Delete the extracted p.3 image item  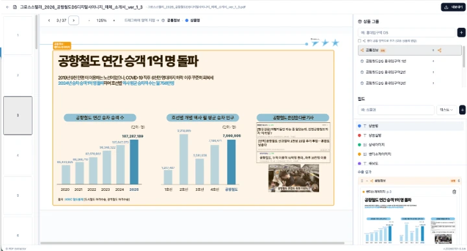[454, 192]
